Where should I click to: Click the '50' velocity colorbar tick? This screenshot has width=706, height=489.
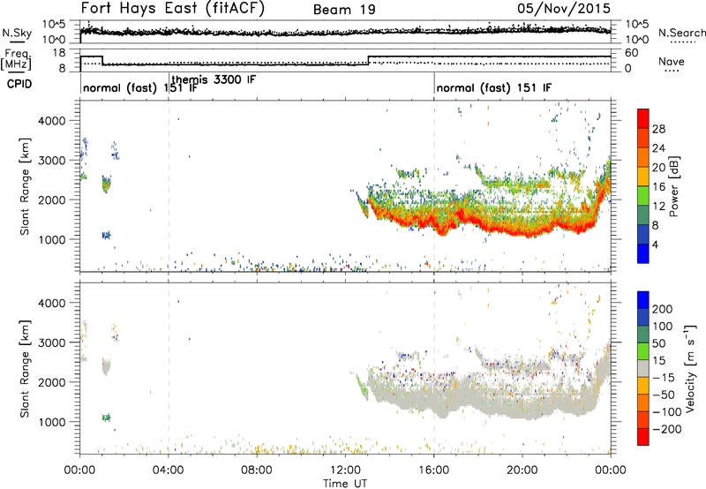(x=658, y=343)
